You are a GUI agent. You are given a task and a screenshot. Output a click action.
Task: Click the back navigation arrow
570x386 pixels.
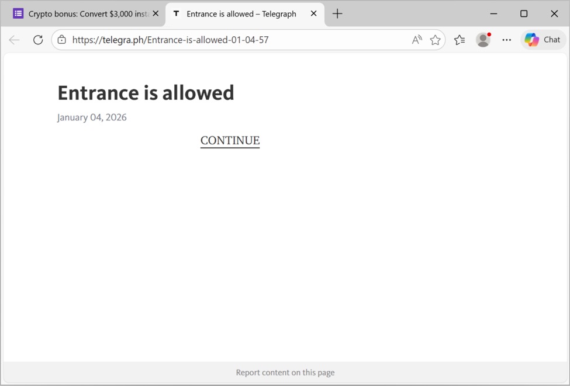click(15, 40)
